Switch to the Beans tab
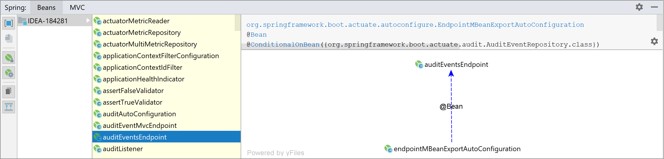 click(46, 8)
